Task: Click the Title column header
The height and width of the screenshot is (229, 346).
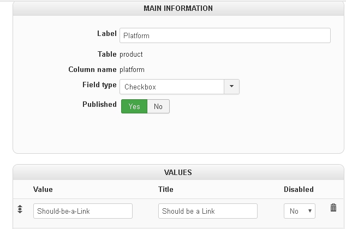Action: tap(165, 189)
